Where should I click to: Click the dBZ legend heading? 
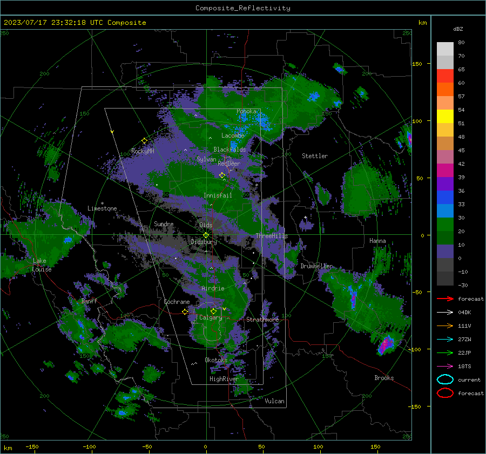(458, 29)
